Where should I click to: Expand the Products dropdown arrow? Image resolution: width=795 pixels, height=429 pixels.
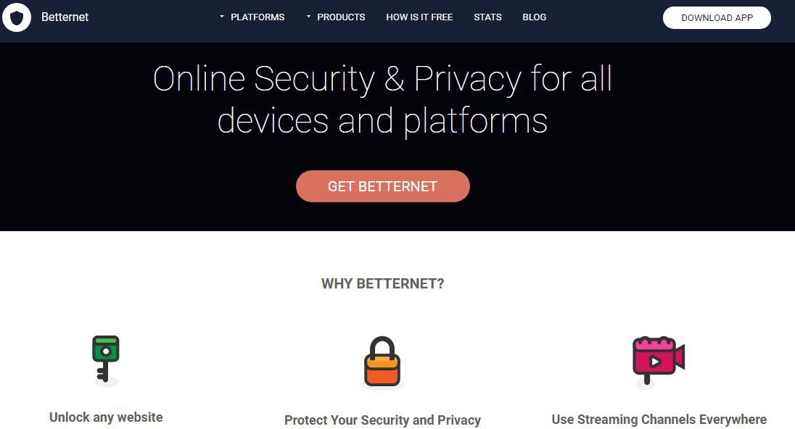[x=308, y=17]
